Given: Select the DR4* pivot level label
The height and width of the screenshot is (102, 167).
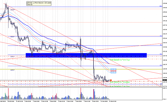Looking at the screenshot, I should coord(13,10).
